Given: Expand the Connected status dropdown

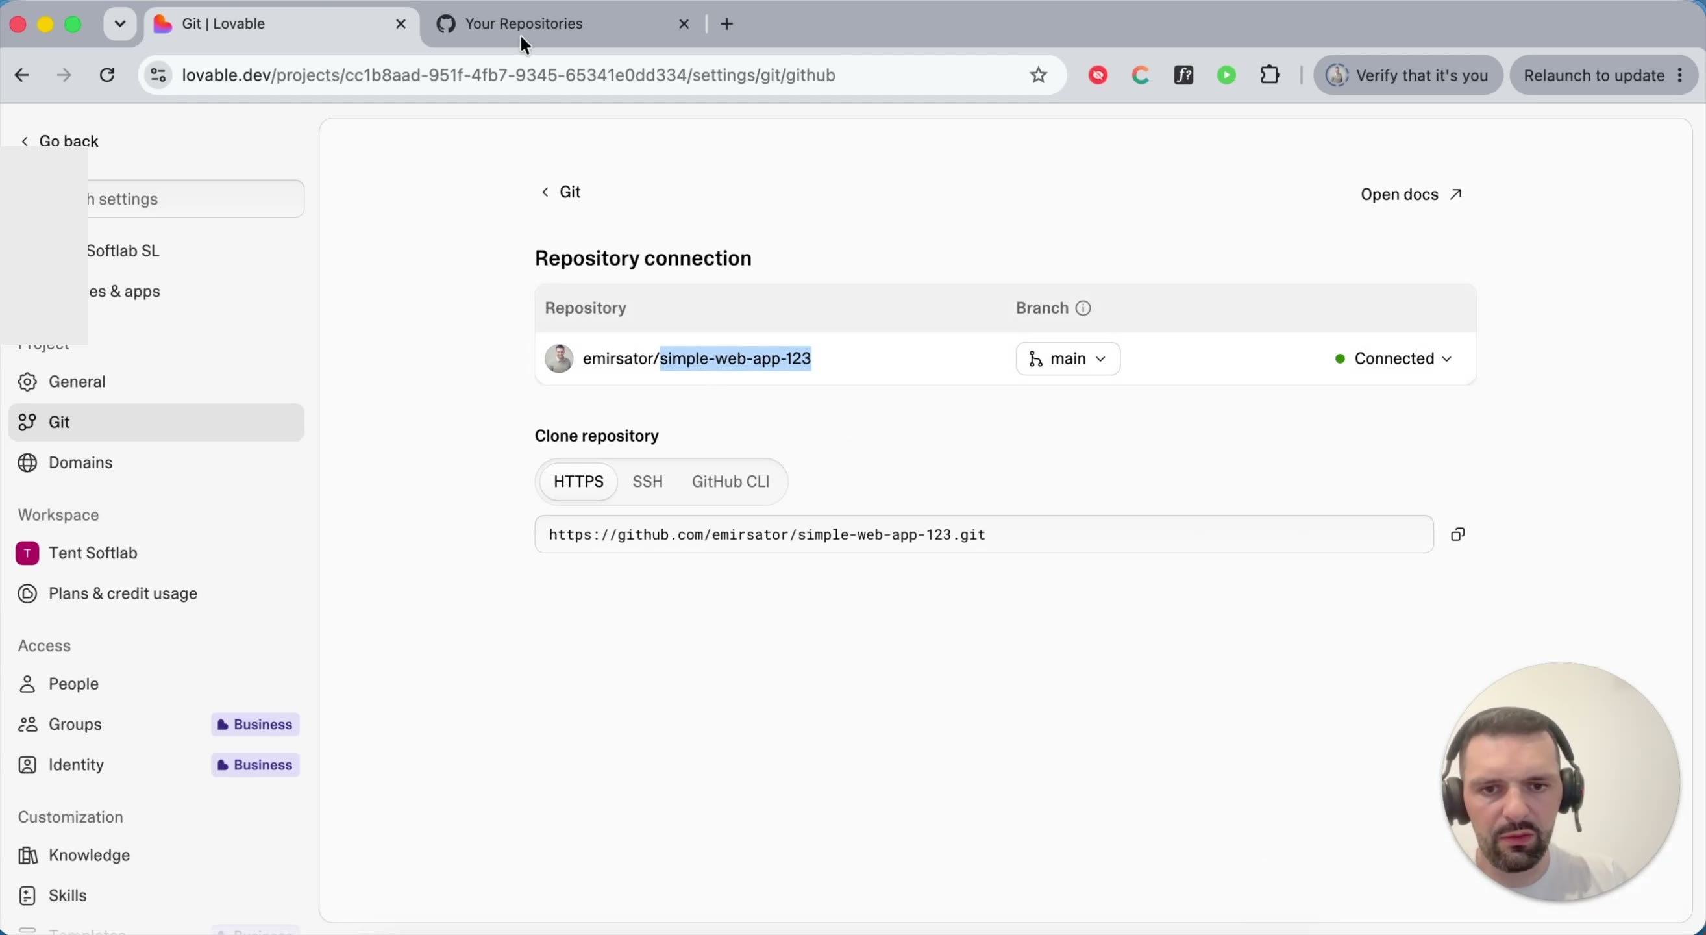Looking at the screenshot, I should click(1394, 358).
